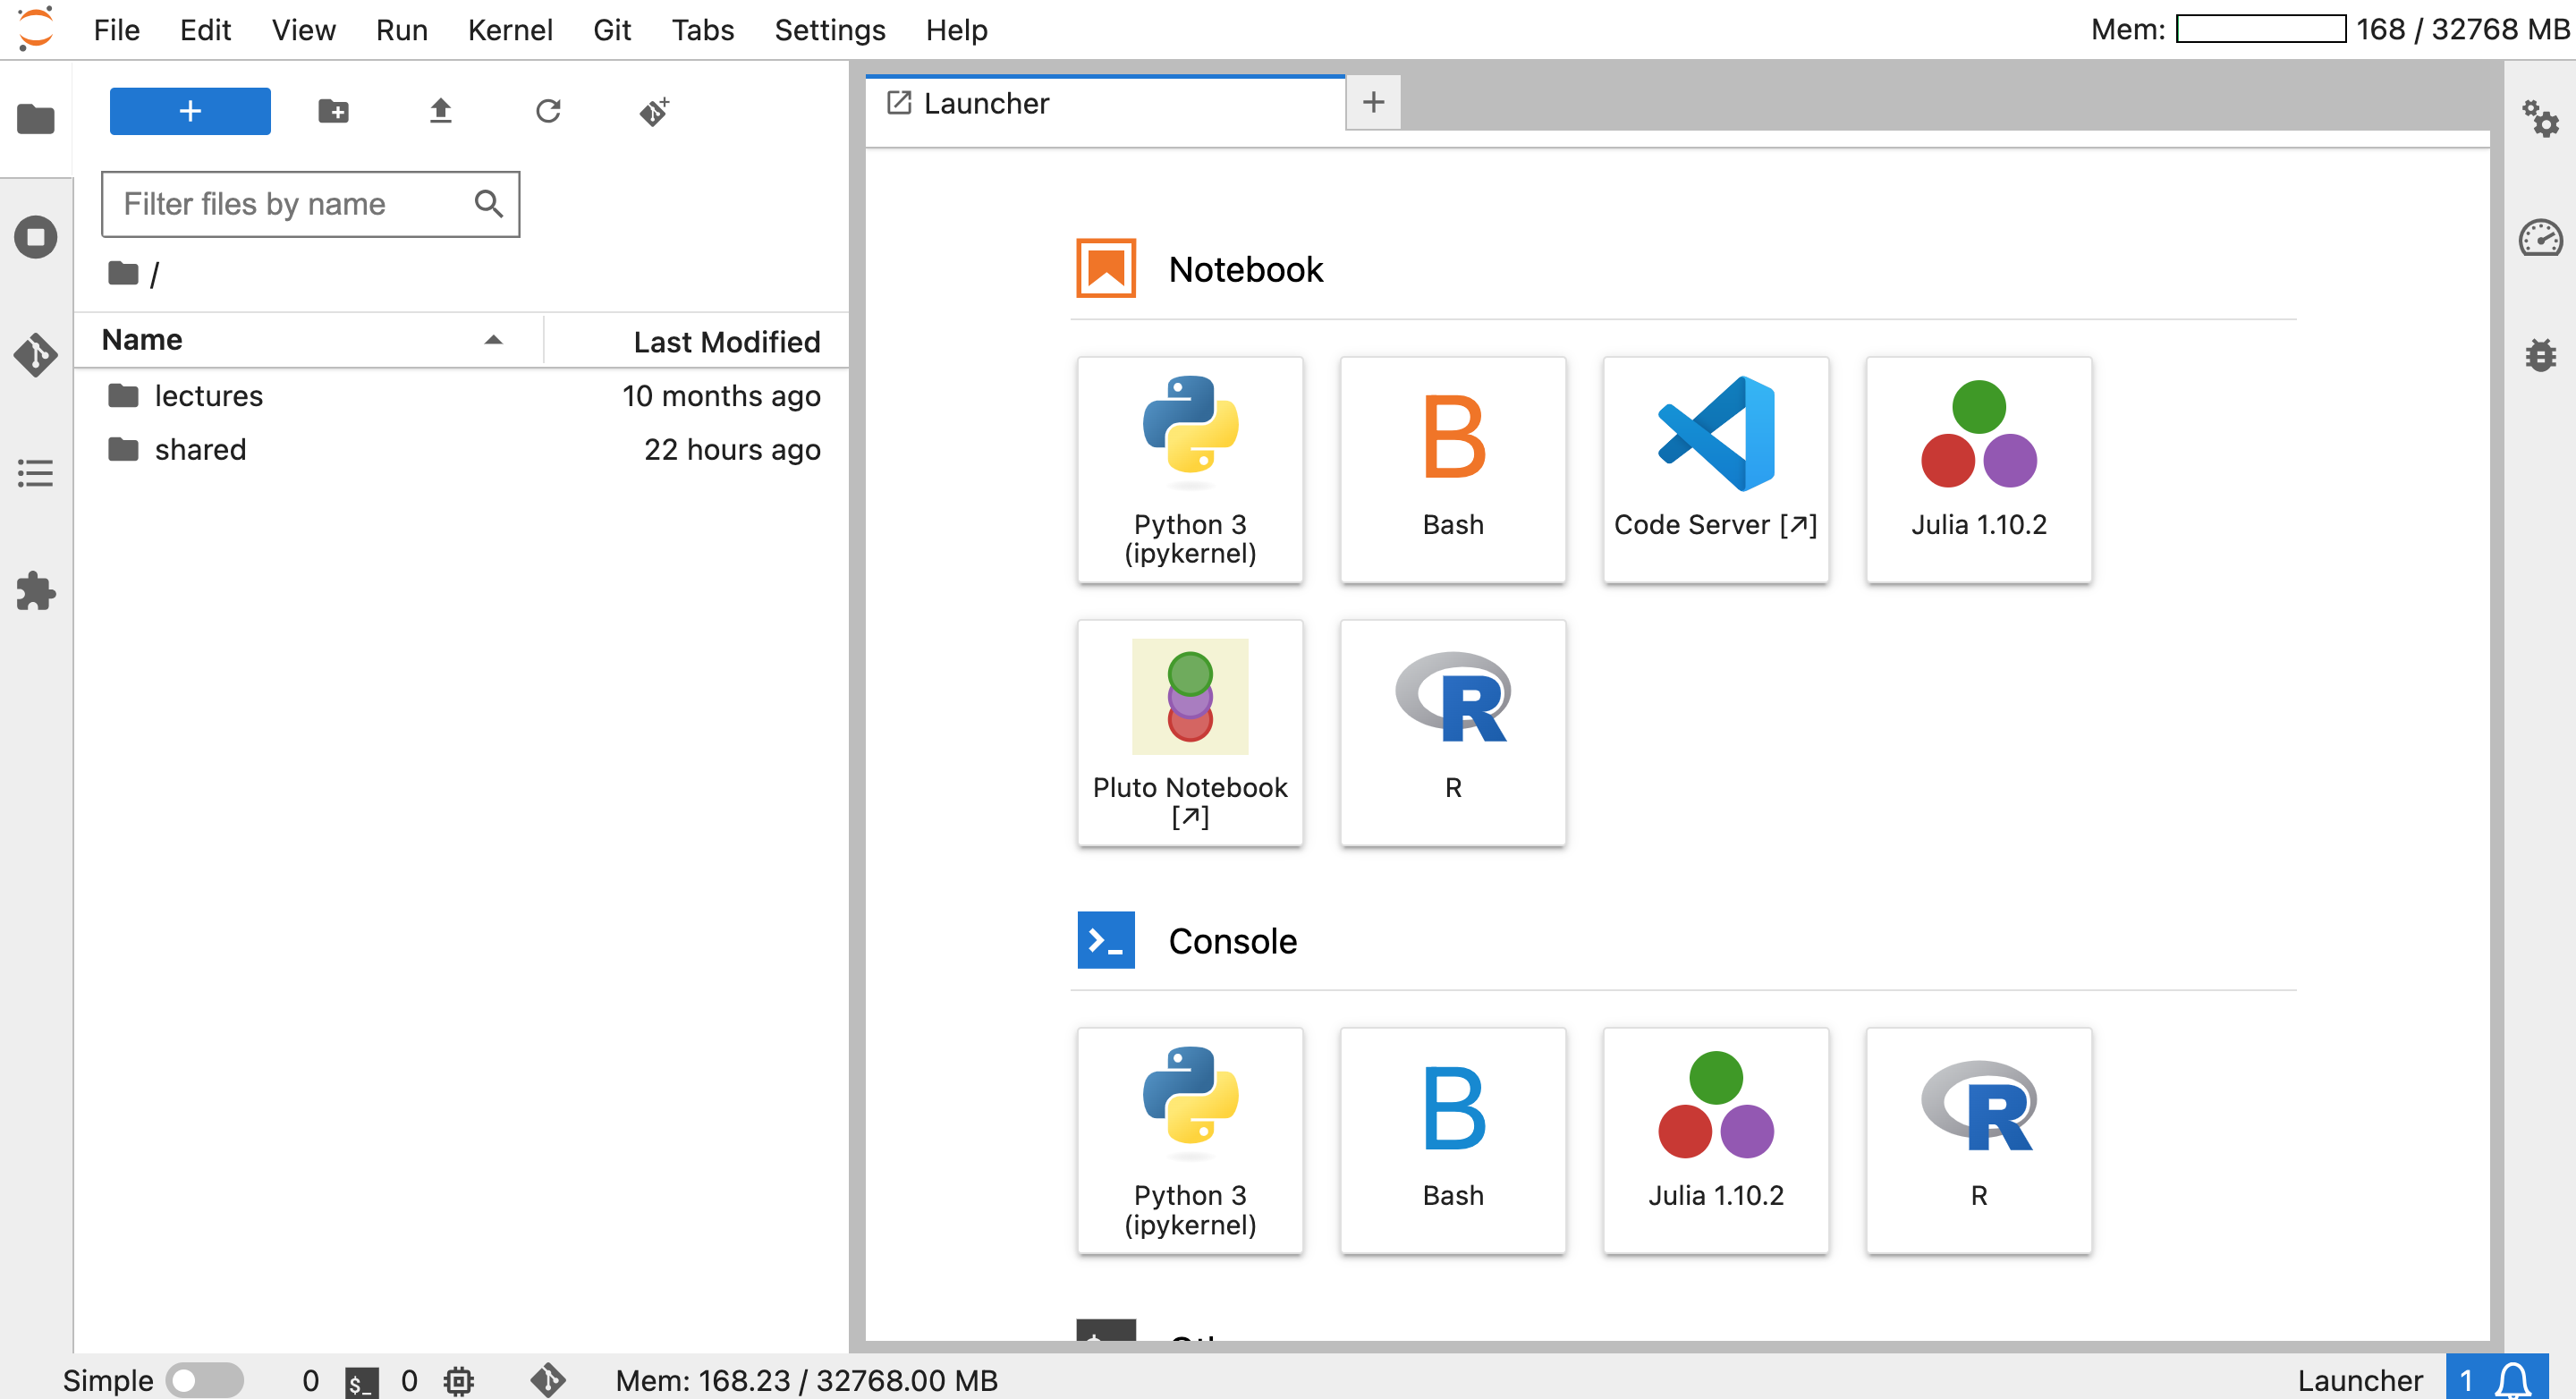Launch a Julia 1.10.2 console
This screenshot has height=1399, width=2576.
pyautogui.click(x=1715, y=1140)
